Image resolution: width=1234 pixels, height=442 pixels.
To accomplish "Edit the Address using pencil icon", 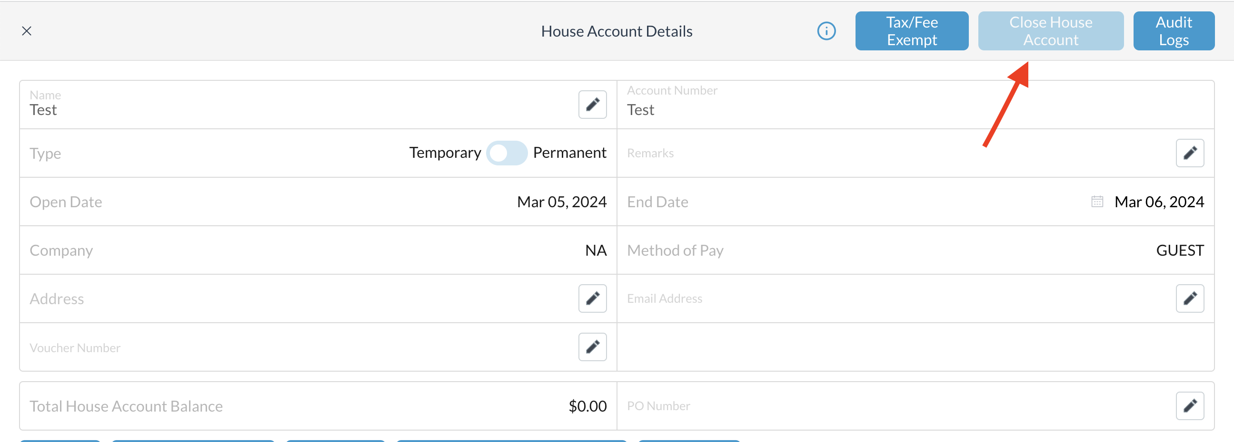I will click(x=593, y=298).
